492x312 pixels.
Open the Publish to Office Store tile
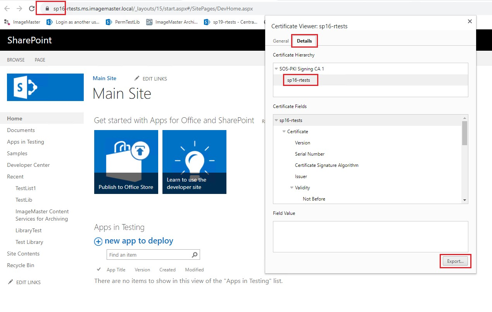click(x=126, y=162)
